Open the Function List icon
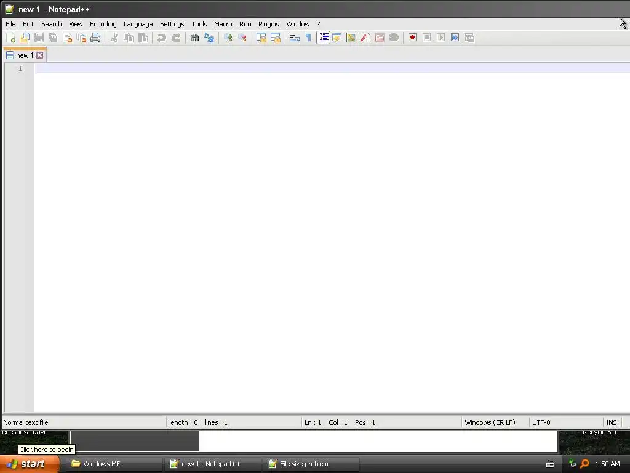 [x=365, y=38]
